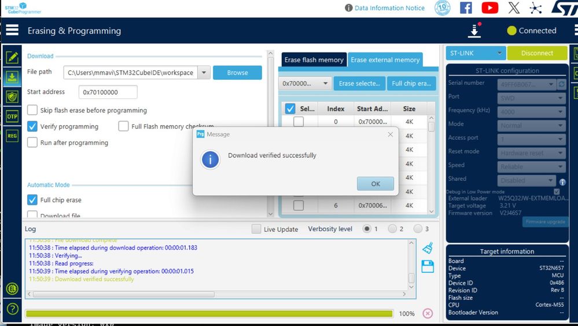The image size is (578, 326).
Task: Open the Memory & File editing sidebar icon
Action: point(12,57)
